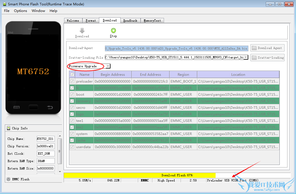Click the Chip Info scroll up arrow
The image size is (296, 194).
[x=60, y=136]
